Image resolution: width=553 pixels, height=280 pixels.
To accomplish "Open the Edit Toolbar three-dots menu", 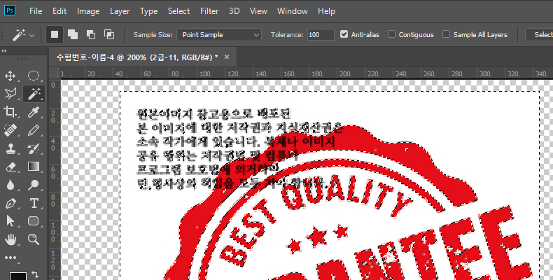I will [x=10, y=258].
